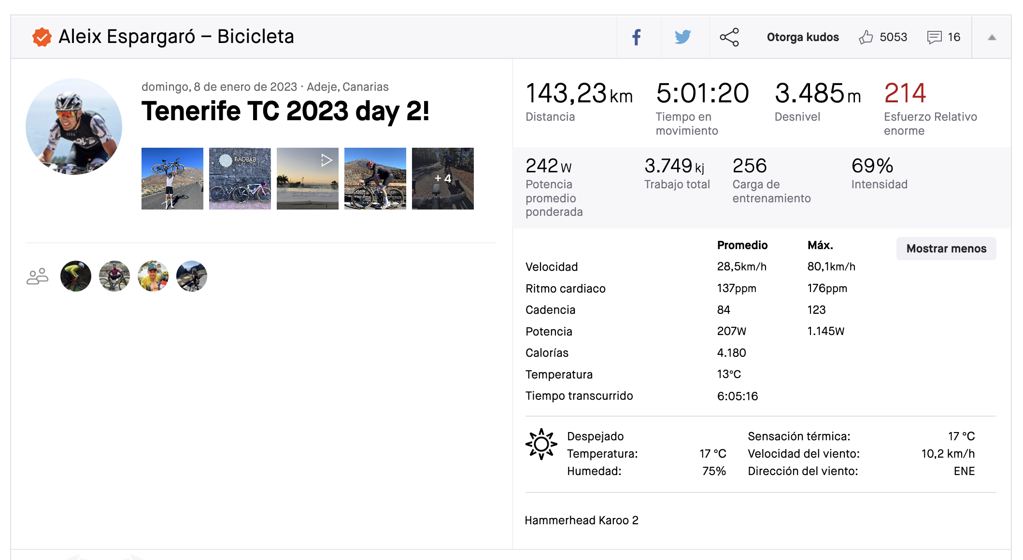Click the 214 Esfuerzo Relativo value
The height and width of the screenshot is (560, 1023).
[905, 93]
